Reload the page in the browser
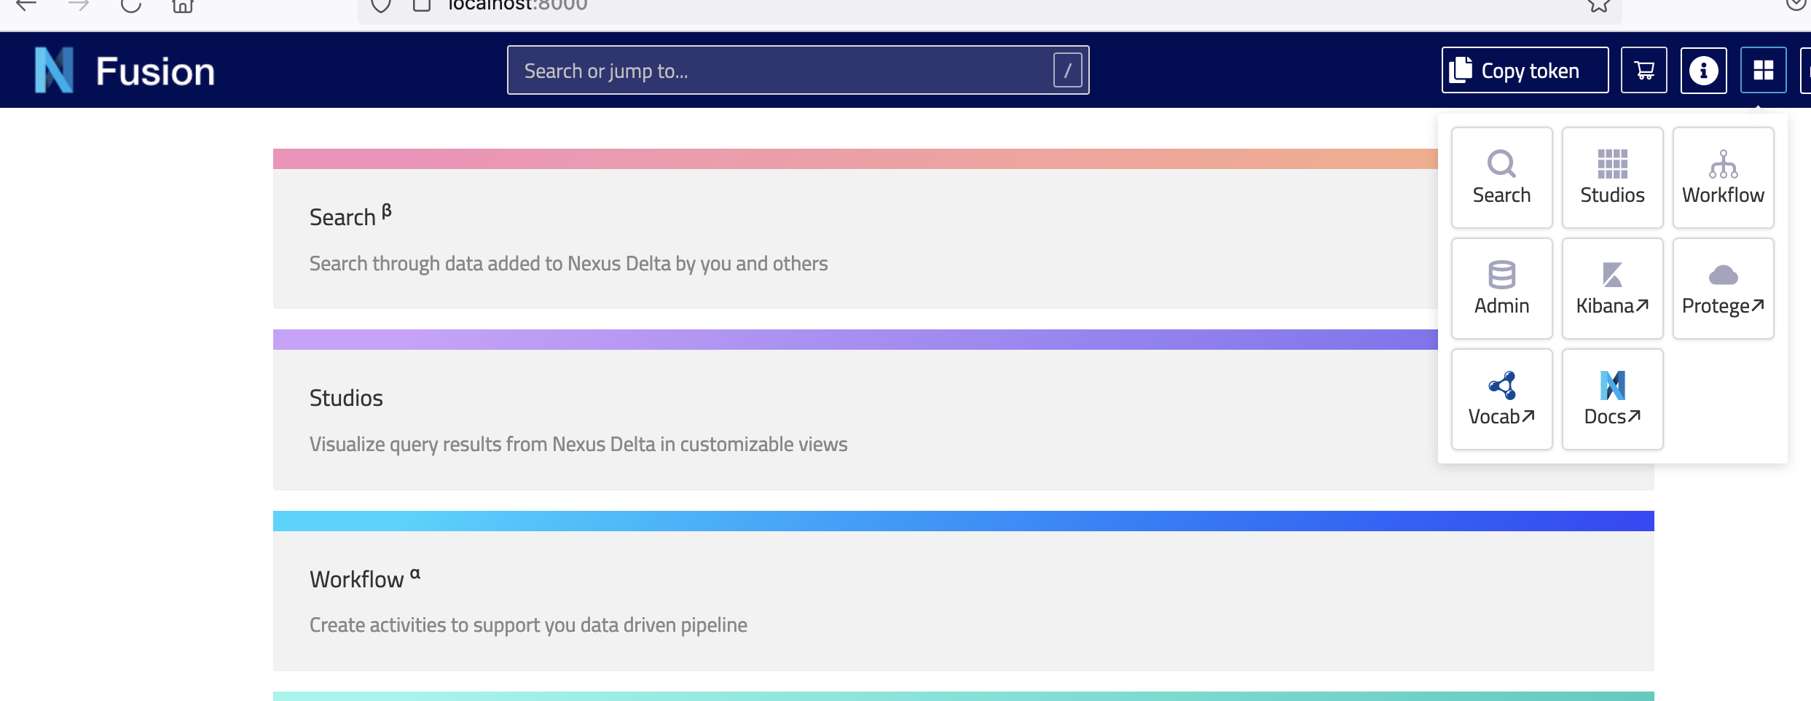This screenshot has width=1811, height=701. point(130,5)
